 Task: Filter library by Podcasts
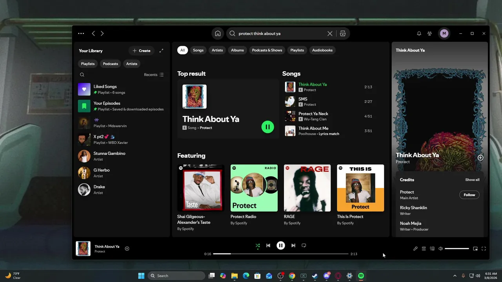(x=111, y=64)
